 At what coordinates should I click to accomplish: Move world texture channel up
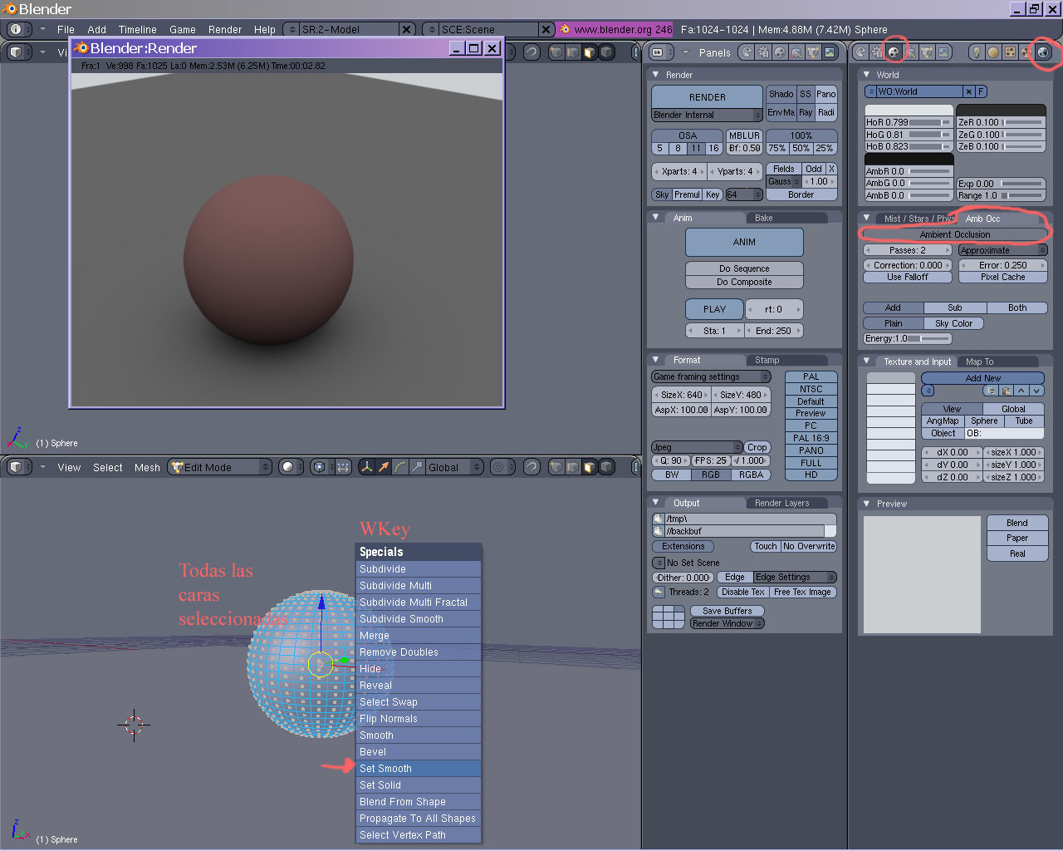coord(1021,391)
